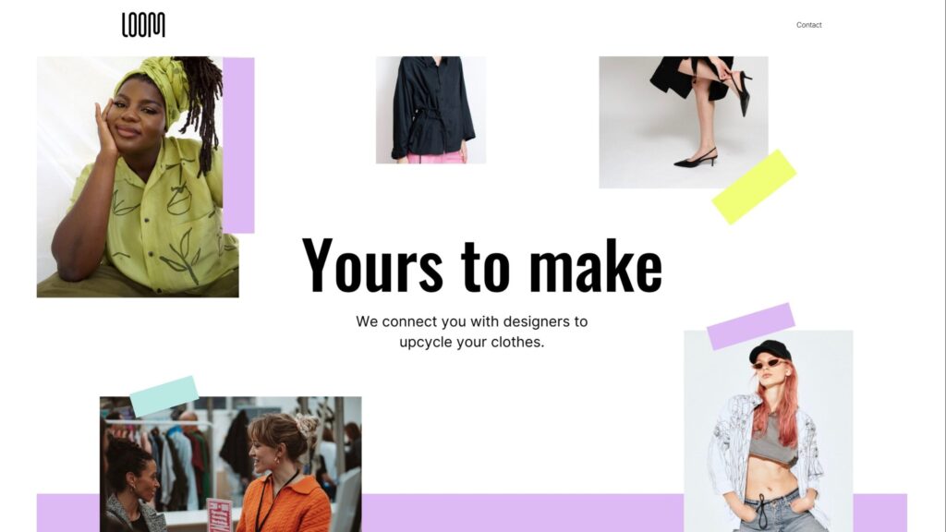Open the Contact page link
The width and height of the screenshot is (946, 532).
(808, 25)
